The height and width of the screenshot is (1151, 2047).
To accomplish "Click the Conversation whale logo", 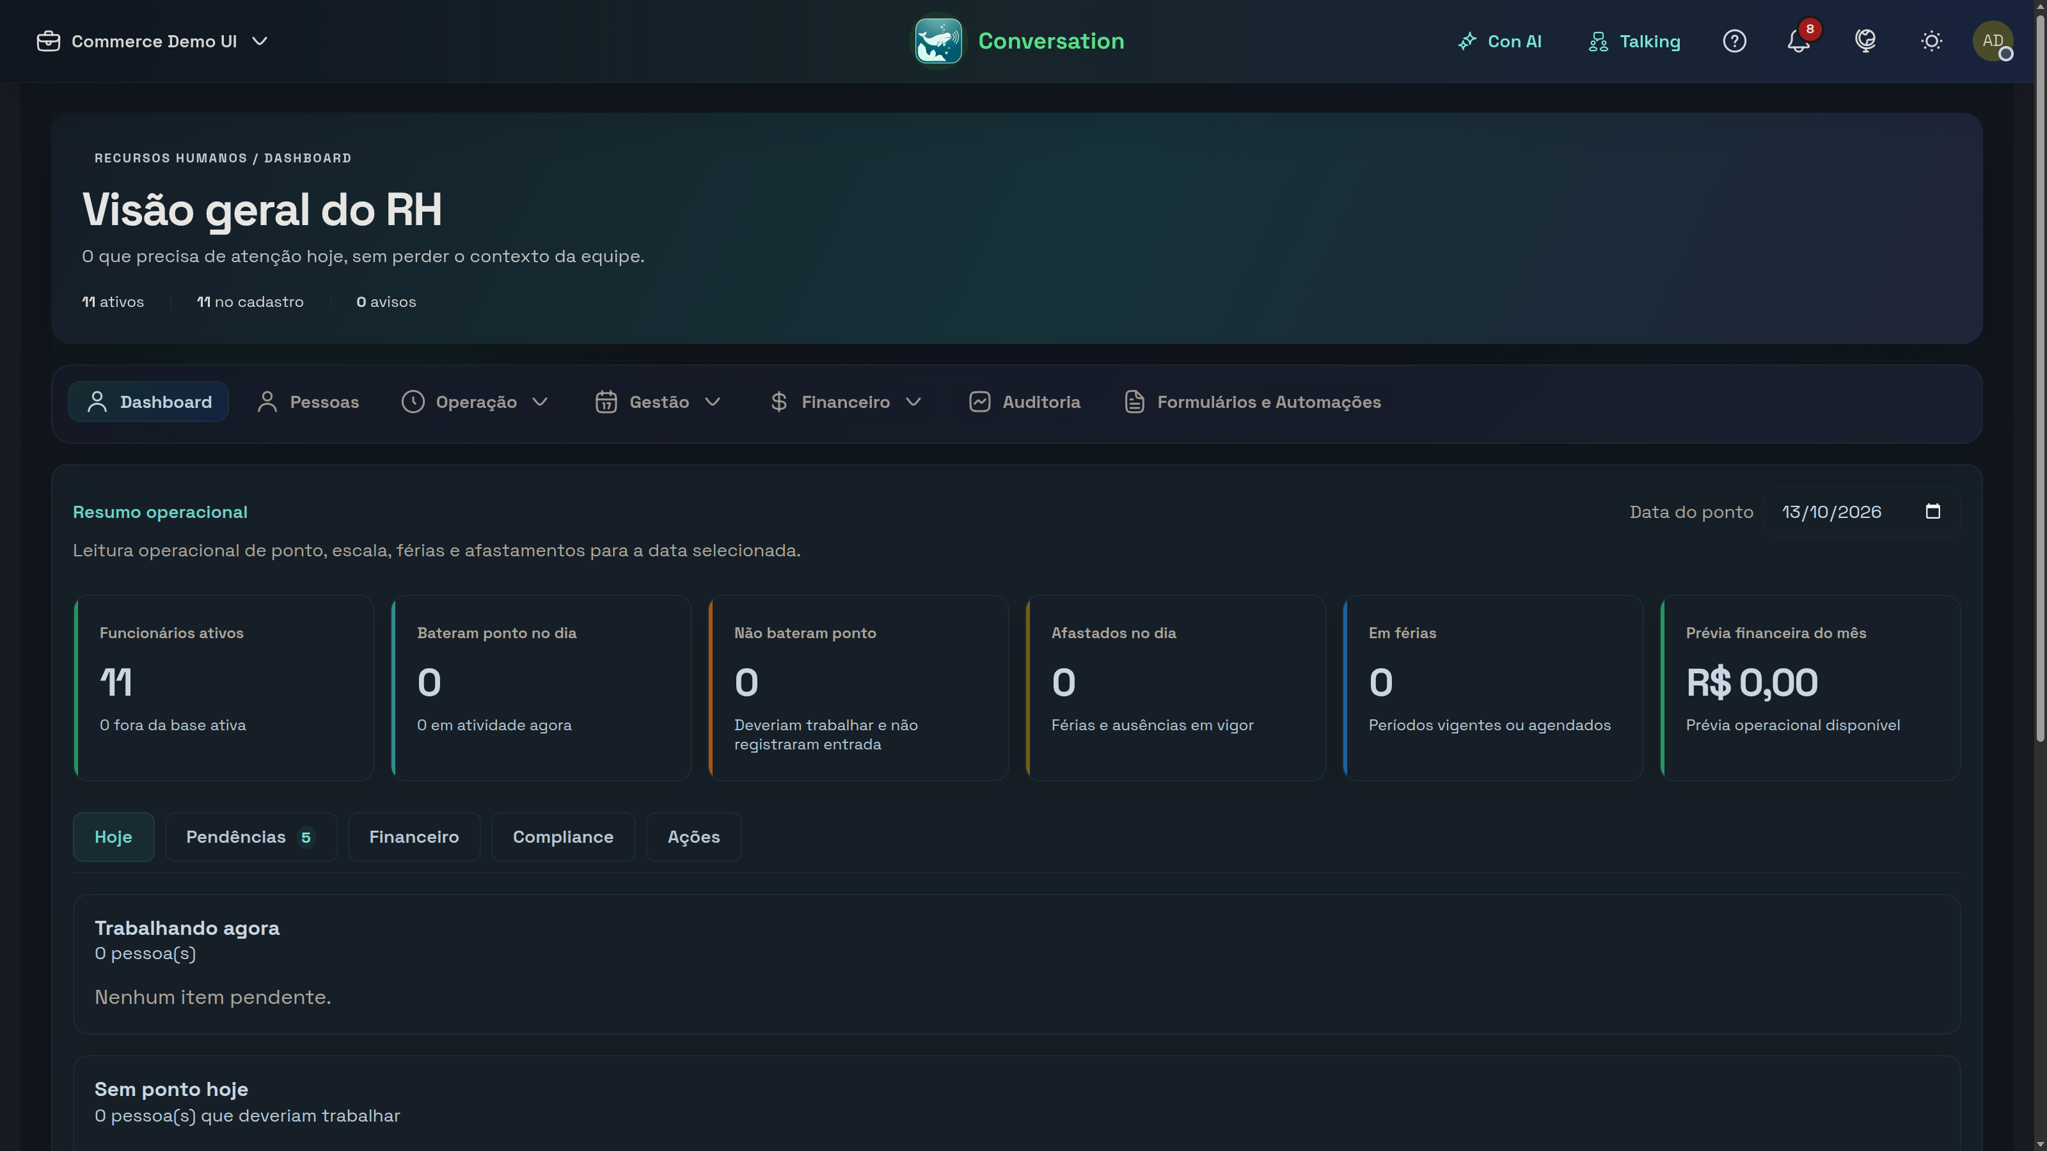I will 938,42.
